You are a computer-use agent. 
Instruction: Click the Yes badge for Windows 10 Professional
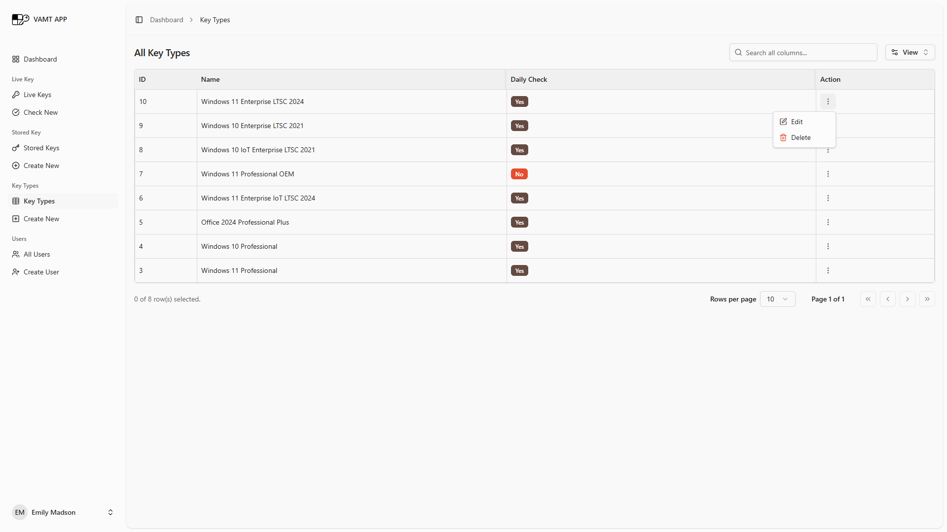click(519, 246)
